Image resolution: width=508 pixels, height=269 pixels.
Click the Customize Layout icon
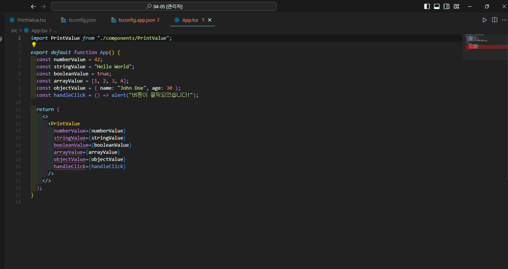[x=456, y=6]
